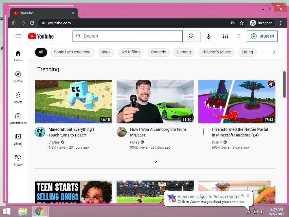Open the Windows Start menu

tap(7, 211)
